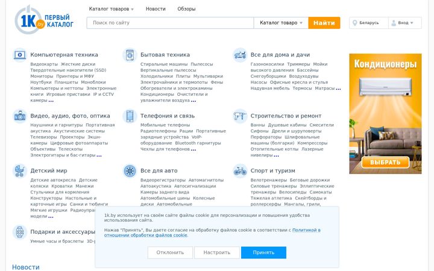The image size is (434, 271).
Task: Click the Компьютерная техника monitor icon
Action: (20, 55)
